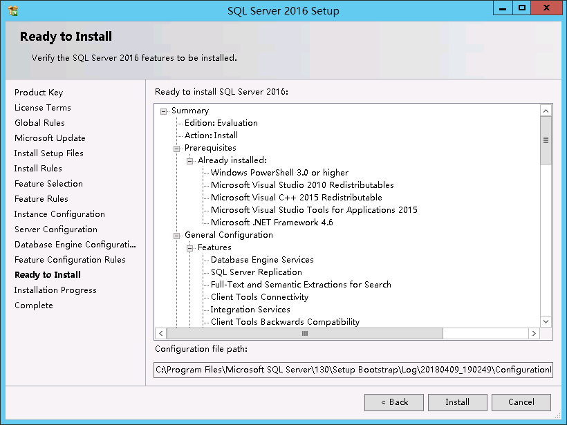Screen dimensions: 567x425
Task: Collapse the Already installed node
Action: click(x=190, y=161)
